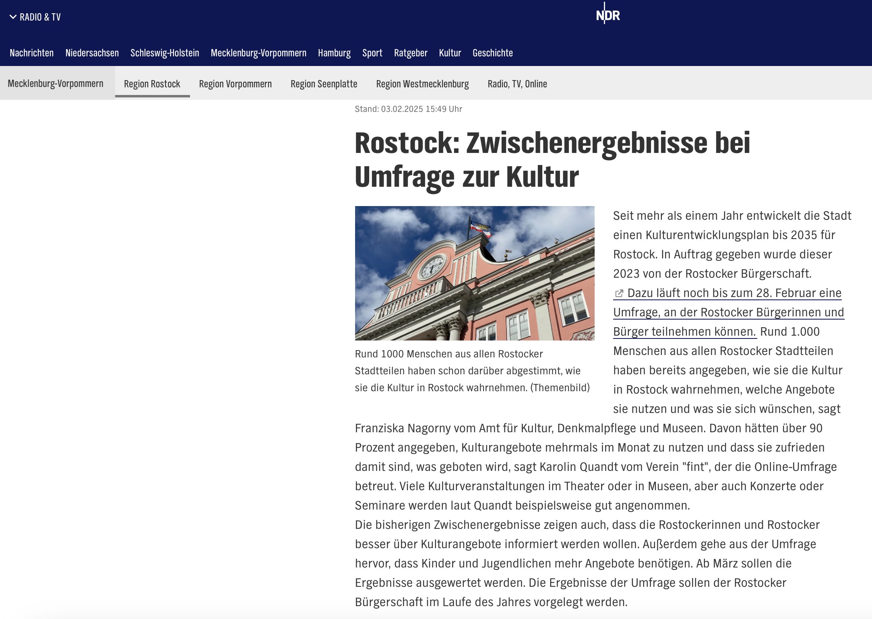Open the Geschichte section
This screenshot has width=872, height=619.
(492, 53)
